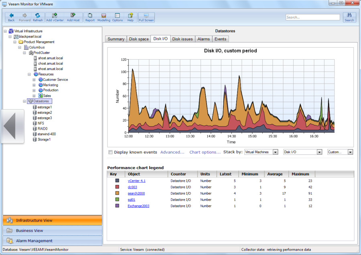The image size is (361, 255).
Task: Click the Advanced... link
Action: [x=172, y=152]
